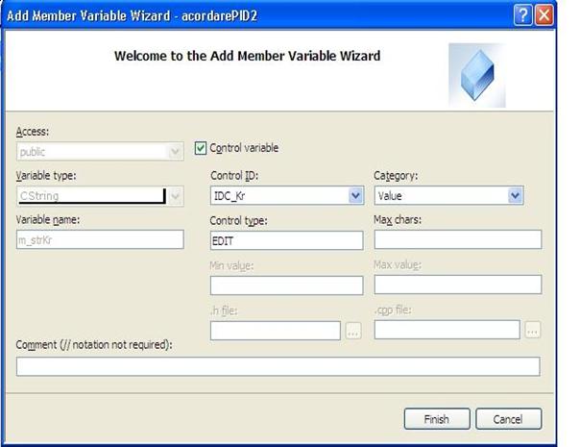Click the Min value input field
The height and width of the screenshot is (447, 580).
[287, 286]
